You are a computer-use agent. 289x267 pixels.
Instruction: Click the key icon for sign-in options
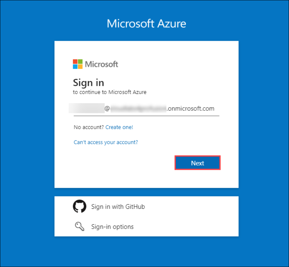click(x=80, y=226)
